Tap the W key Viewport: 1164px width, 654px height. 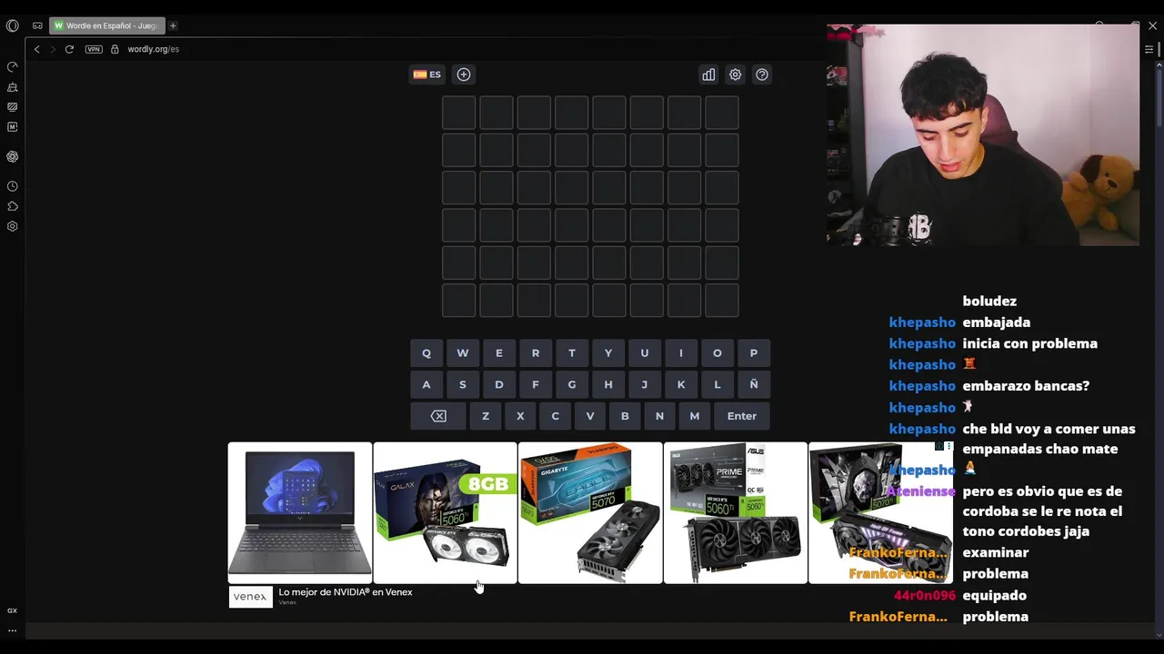click(463, 353)
